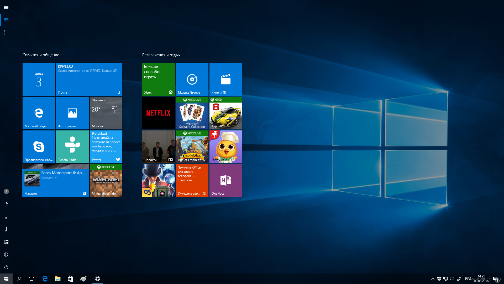504x284 pixels.
Task: Launch the Netflix tile
Action: coord(159,113)
